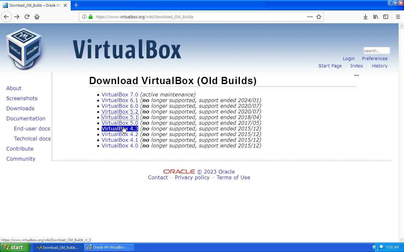Open a new browser tab
The height and width of the screenshot is (252, 404).
pyautogui.click(x=76, y=5)
